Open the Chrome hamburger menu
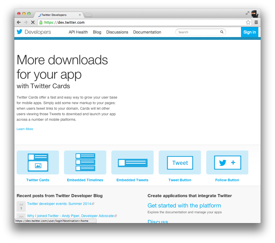The image size is (275, 243). tap(256, 22)
